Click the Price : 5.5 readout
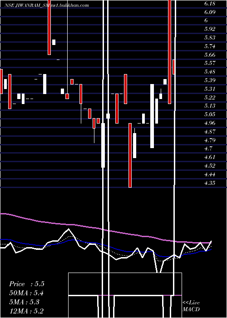 26,284
